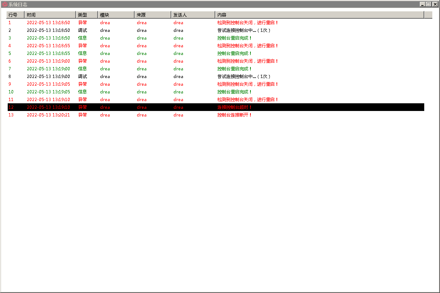This screenshot has height=293, width=440.
Task: Maximize the 系统日志 window
Action: (x=428, y=4)
